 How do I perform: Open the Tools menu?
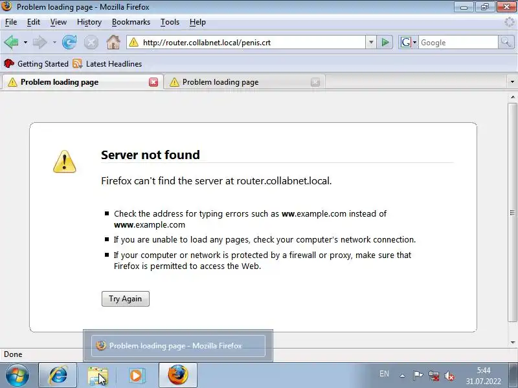[x=170, y=22]
